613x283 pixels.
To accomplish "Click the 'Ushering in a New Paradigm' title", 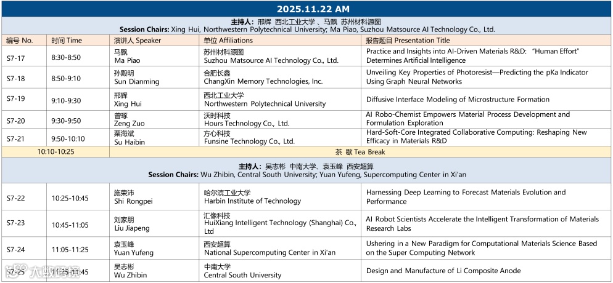I will [x=482, y=249].
